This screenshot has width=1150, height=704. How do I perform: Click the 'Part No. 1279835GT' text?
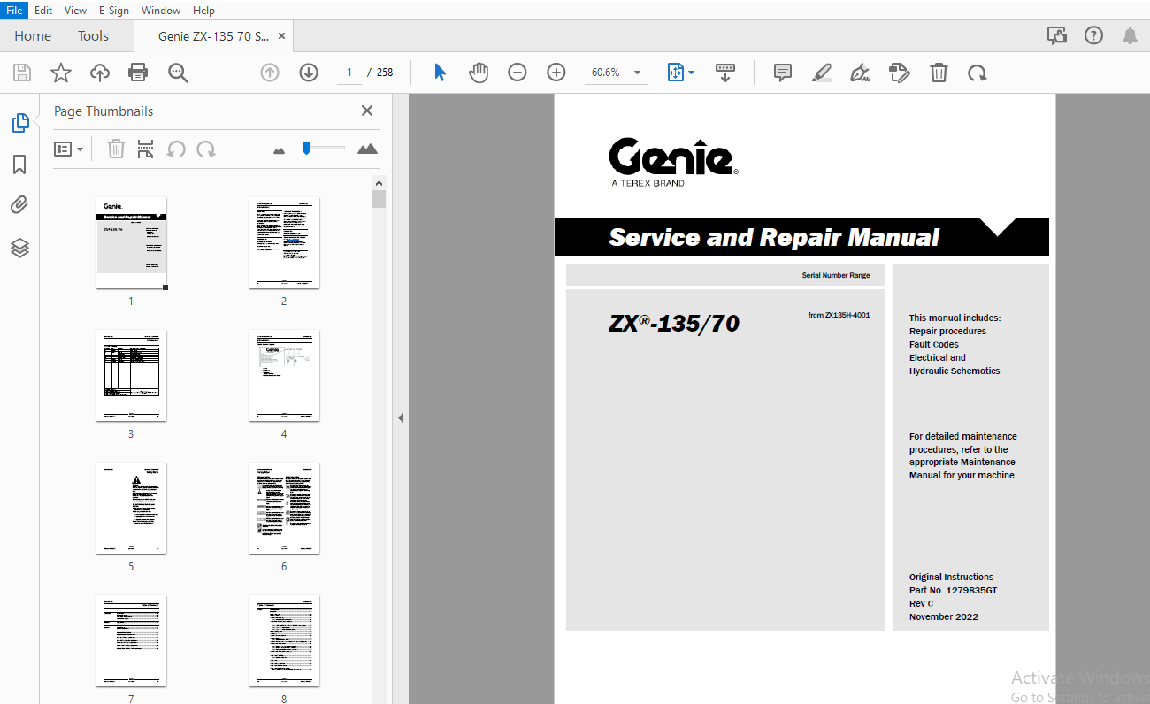[x=953, y=590]
